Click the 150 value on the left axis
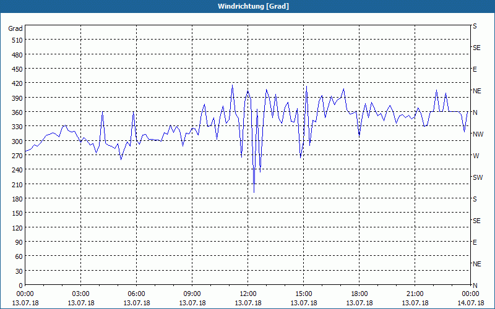Screen dimensions: 495x309 pos(17,213)
